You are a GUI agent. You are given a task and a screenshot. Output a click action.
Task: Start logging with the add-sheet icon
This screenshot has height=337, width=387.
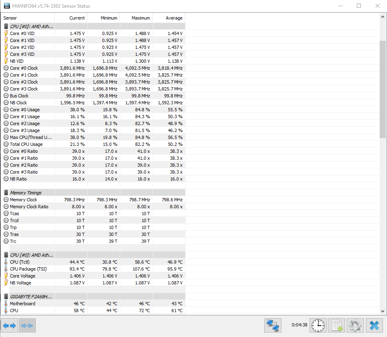tap(337, 326)
